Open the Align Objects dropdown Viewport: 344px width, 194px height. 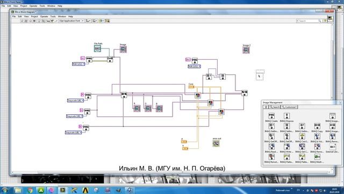pyautogui.click(x=88, y=20)
